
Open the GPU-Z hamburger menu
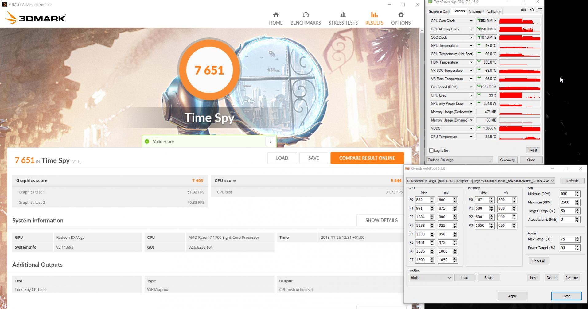click(539, 10)
